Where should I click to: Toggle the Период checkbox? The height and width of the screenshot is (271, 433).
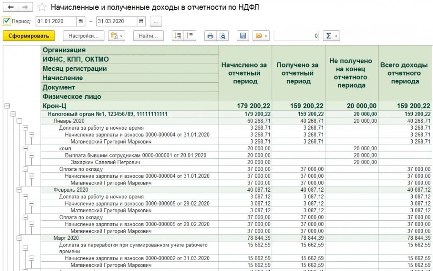coord(6,21)
